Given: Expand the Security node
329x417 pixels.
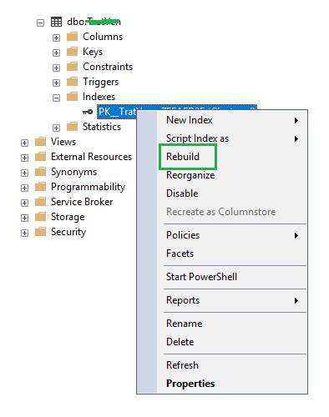Looking at the screenshot, I should pos(24,233).
